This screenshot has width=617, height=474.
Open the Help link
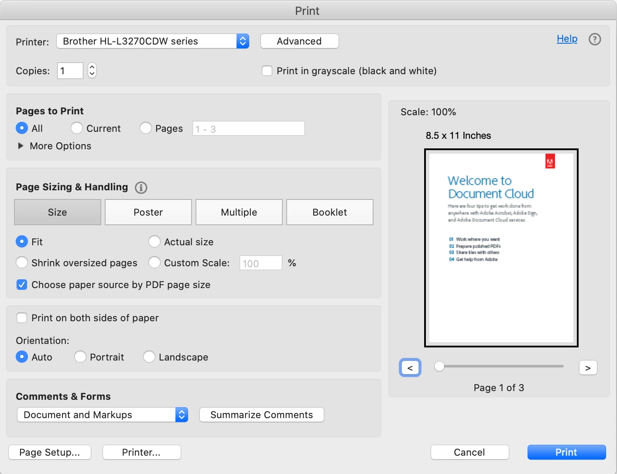coord(567,39)
